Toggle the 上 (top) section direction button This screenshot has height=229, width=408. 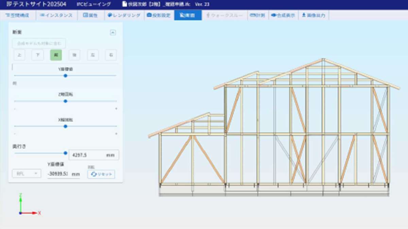[19, 55]
